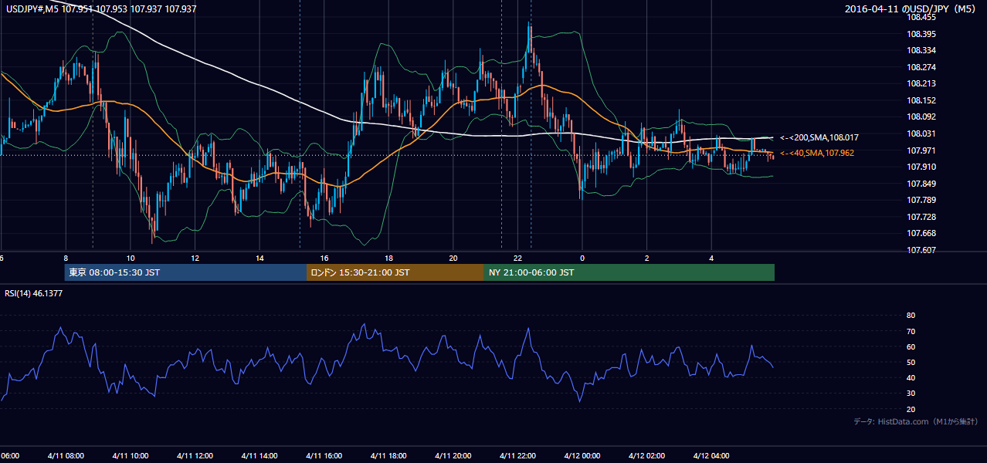The width and height of the screenshot is (987, 463).
Task: Click hour tick 8 under the price chart
Action: 66,259
